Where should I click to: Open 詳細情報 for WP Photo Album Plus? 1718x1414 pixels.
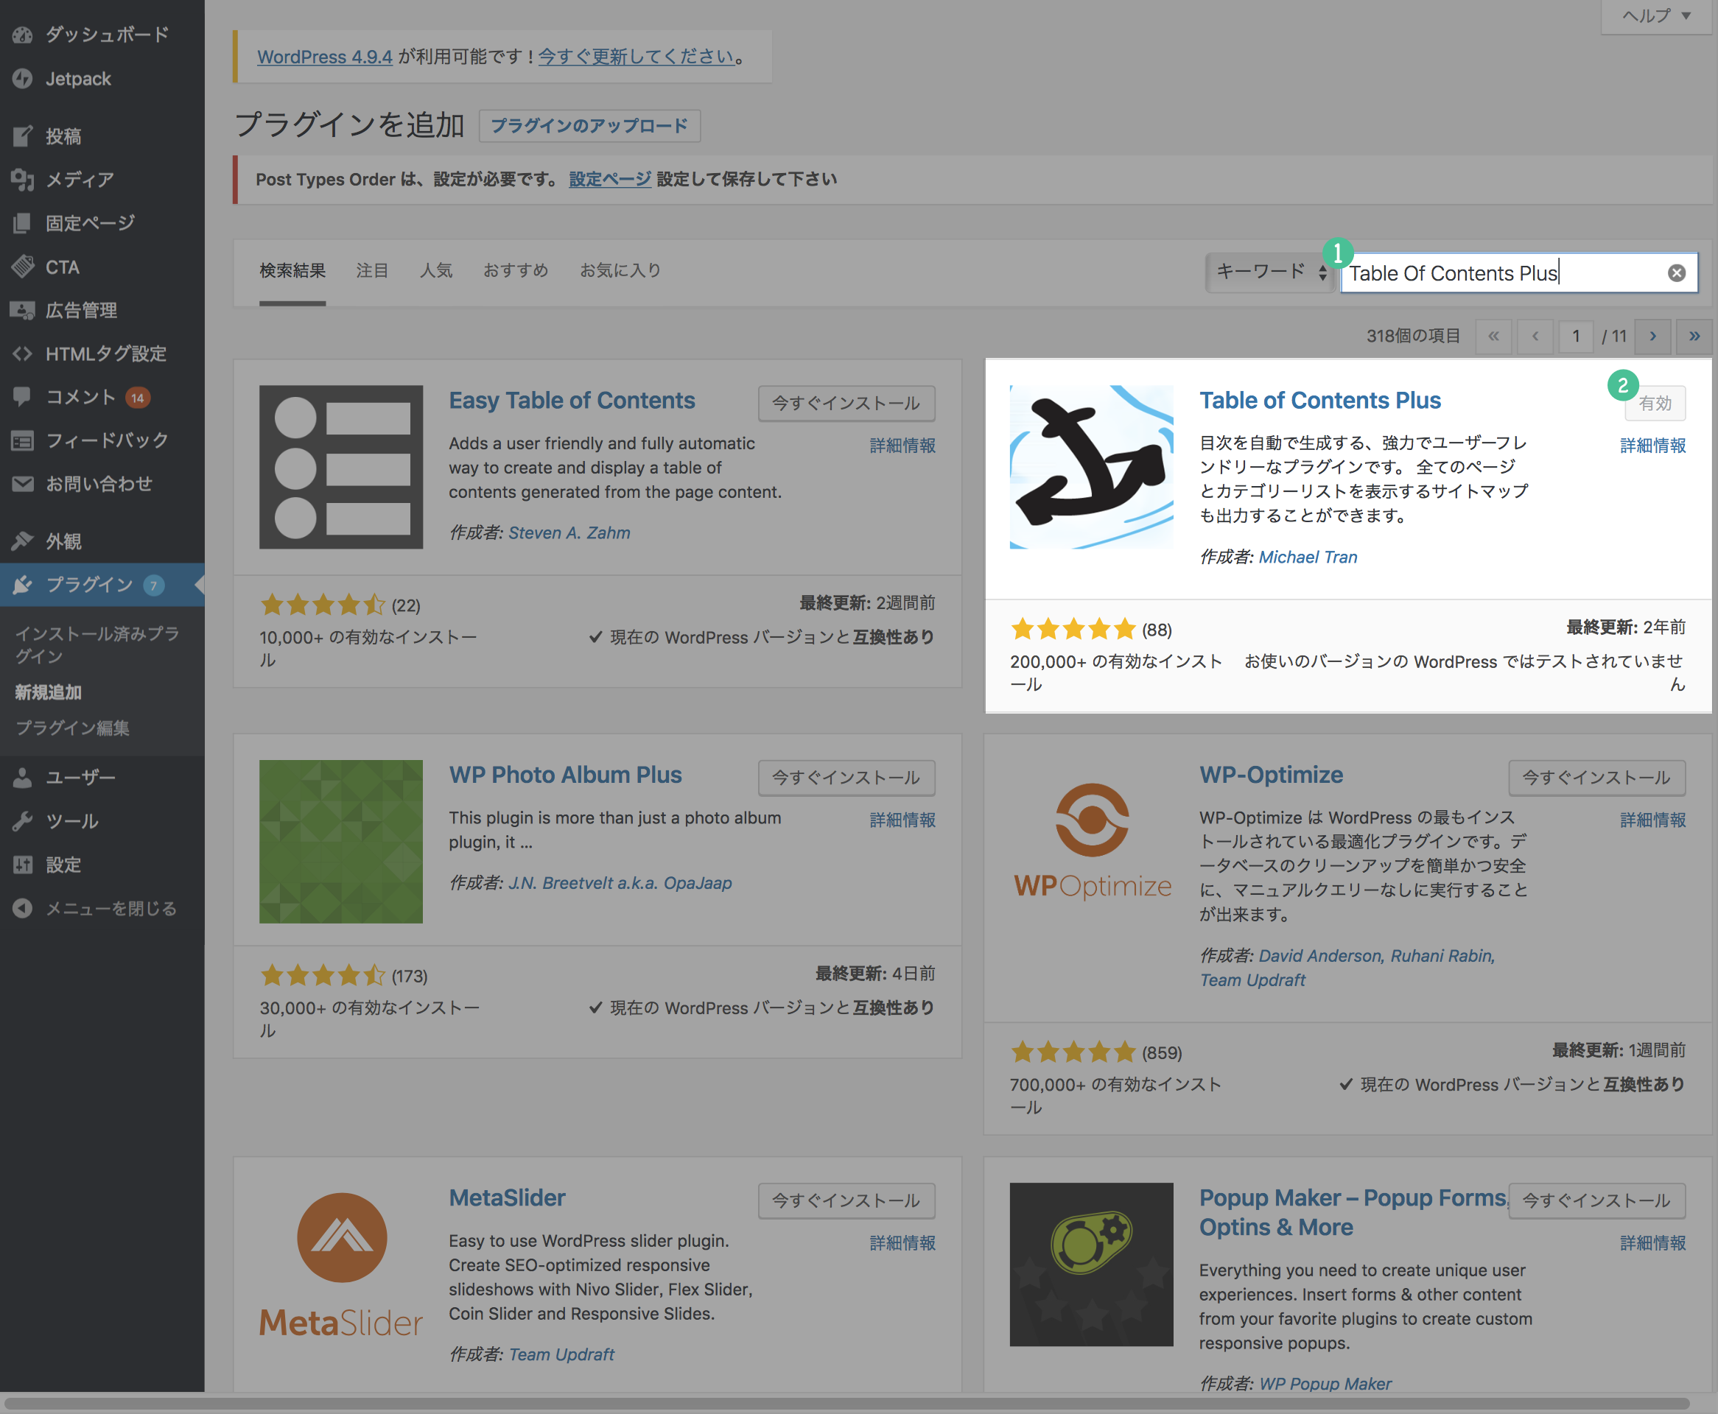pyautogui.click(x=902, y=820)
